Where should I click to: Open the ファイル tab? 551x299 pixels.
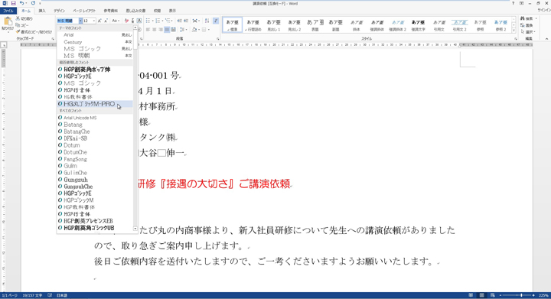(x=8, y=11)
